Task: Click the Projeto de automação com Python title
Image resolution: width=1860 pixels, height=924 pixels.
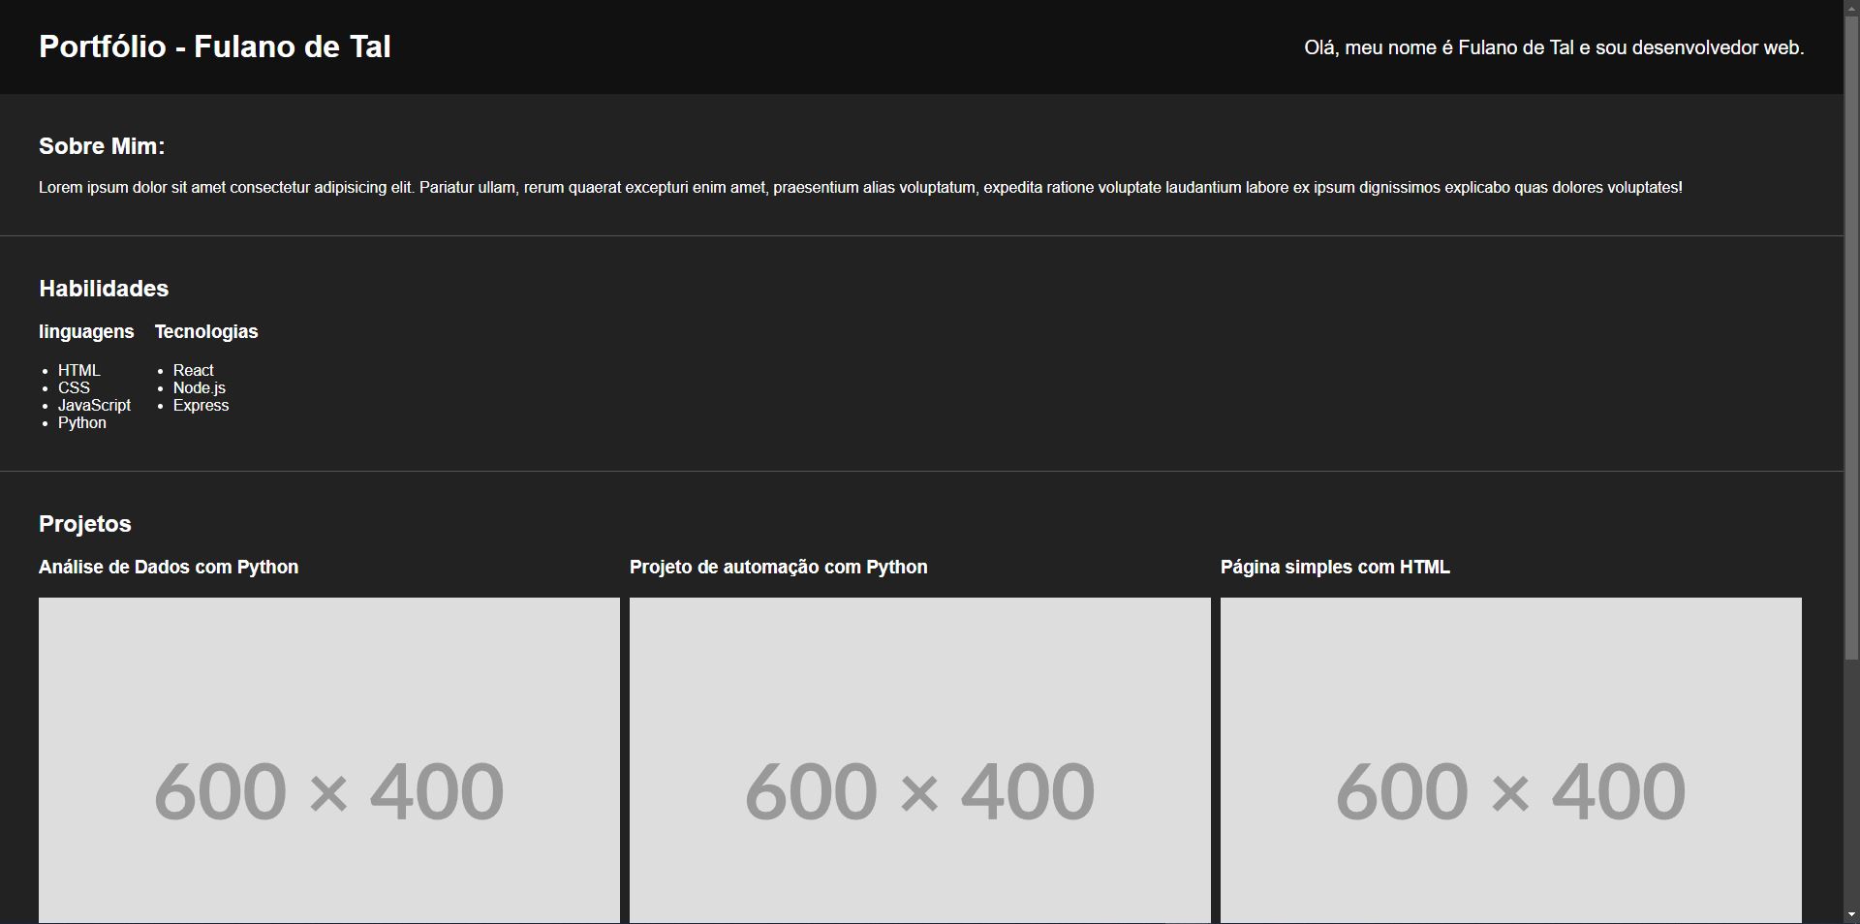Action: click(x=779, y=567)
